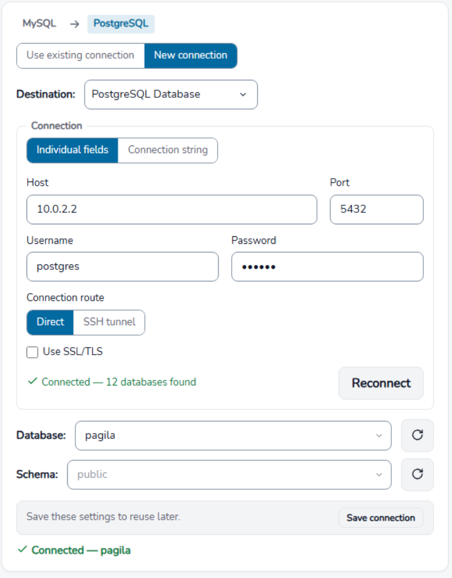Click the PostgreSQL breadcrumb
The height and width of the screenshot is (578, 452).
(121, 24)
